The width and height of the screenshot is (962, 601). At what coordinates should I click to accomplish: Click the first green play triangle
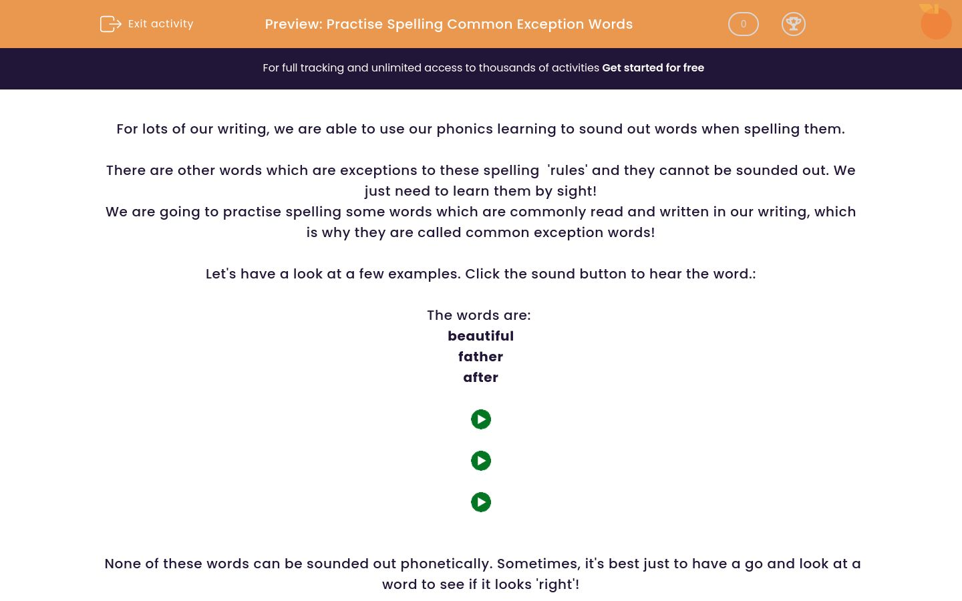coord(481,419)
